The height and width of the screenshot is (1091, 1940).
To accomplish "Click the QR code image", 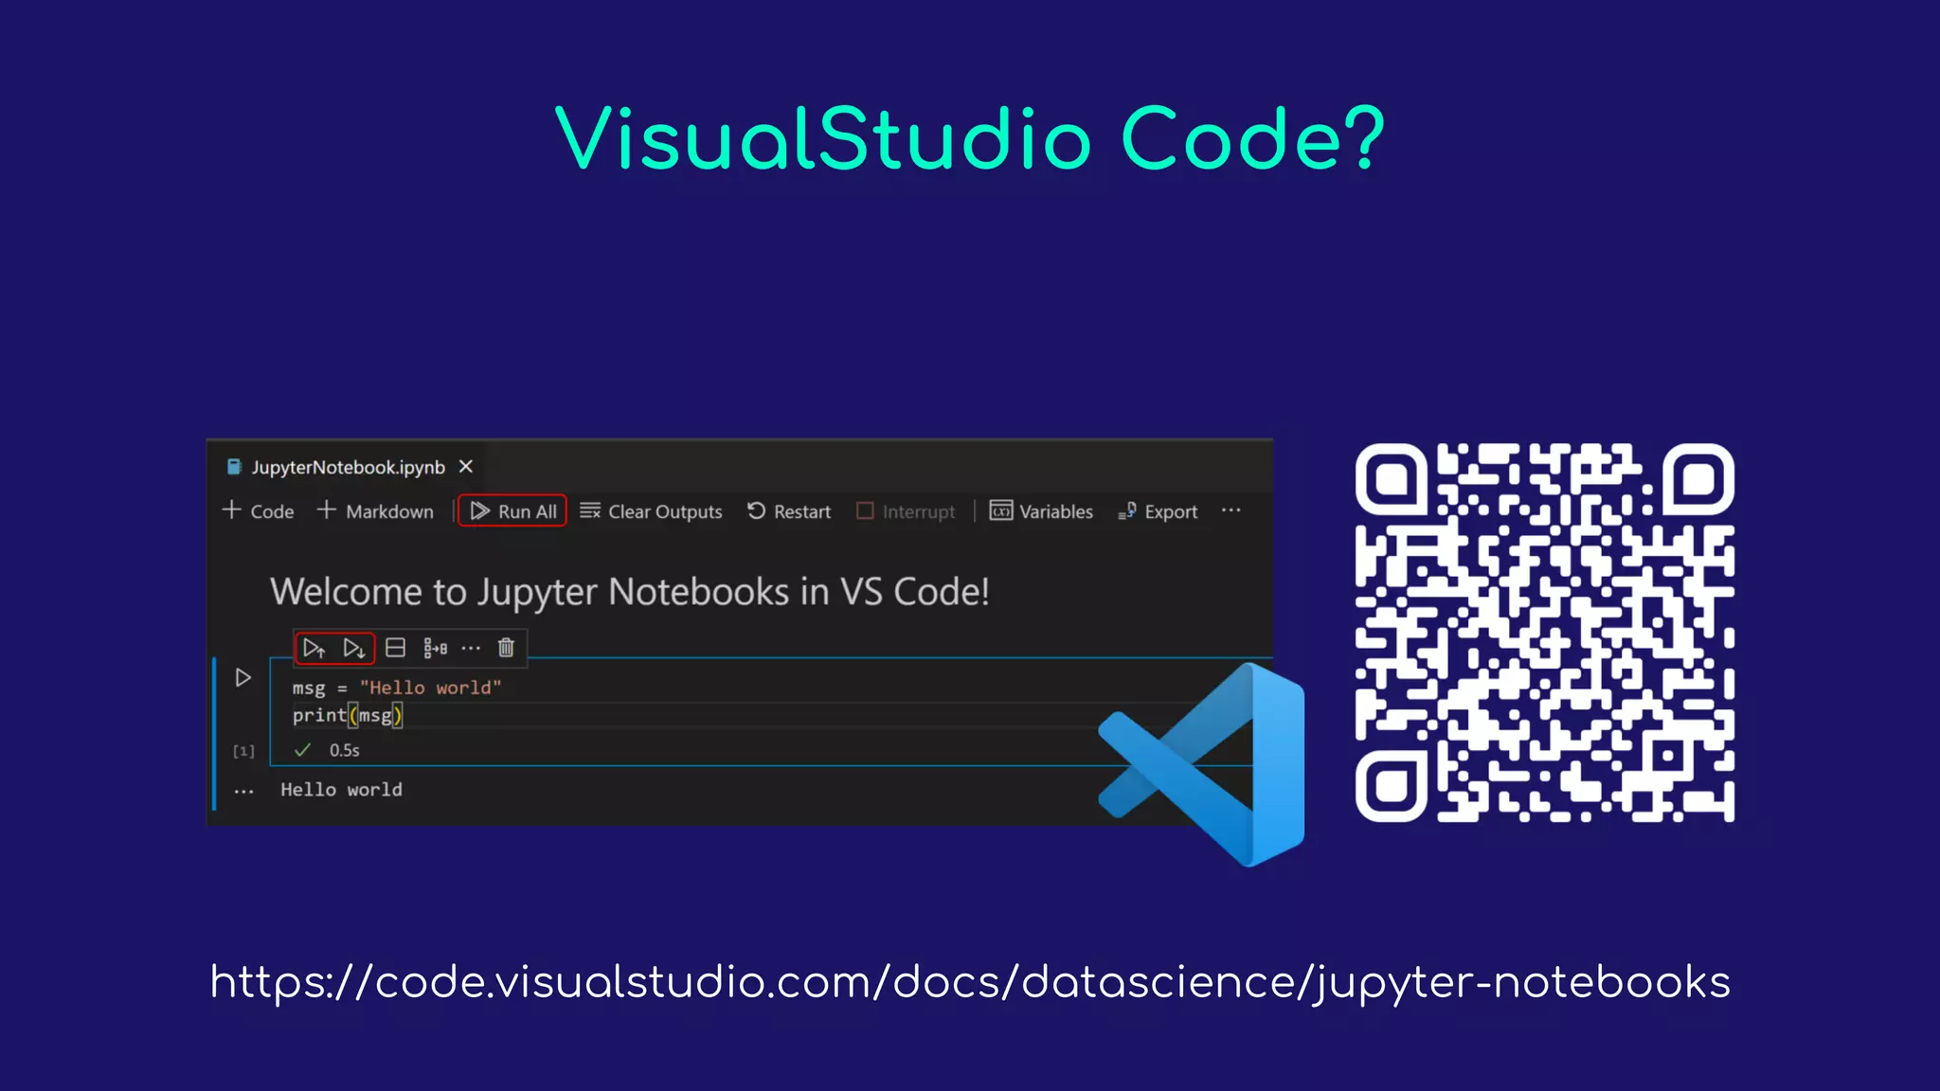I will 1545,633.
